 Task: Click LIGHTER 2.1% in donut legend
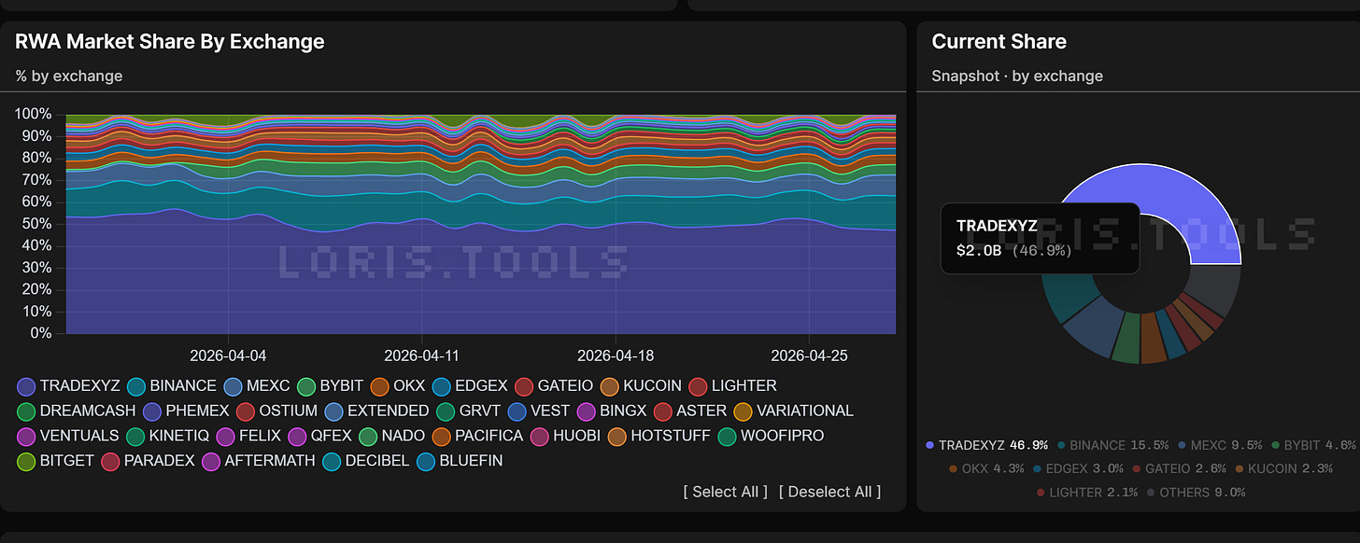1086,492
